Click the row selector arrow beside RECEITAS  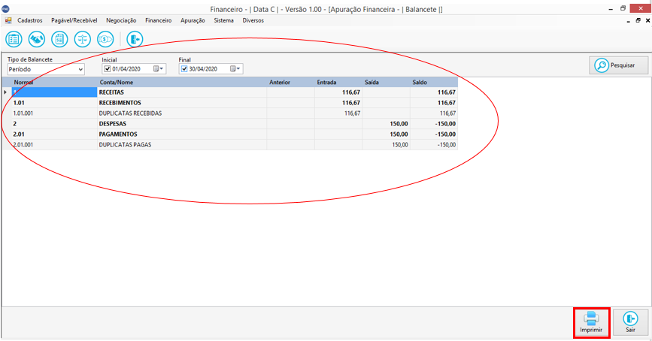click(6, 92)
